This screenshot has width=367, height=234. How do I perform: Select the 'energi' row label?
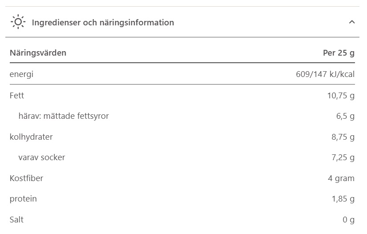(x=21, y=74)
